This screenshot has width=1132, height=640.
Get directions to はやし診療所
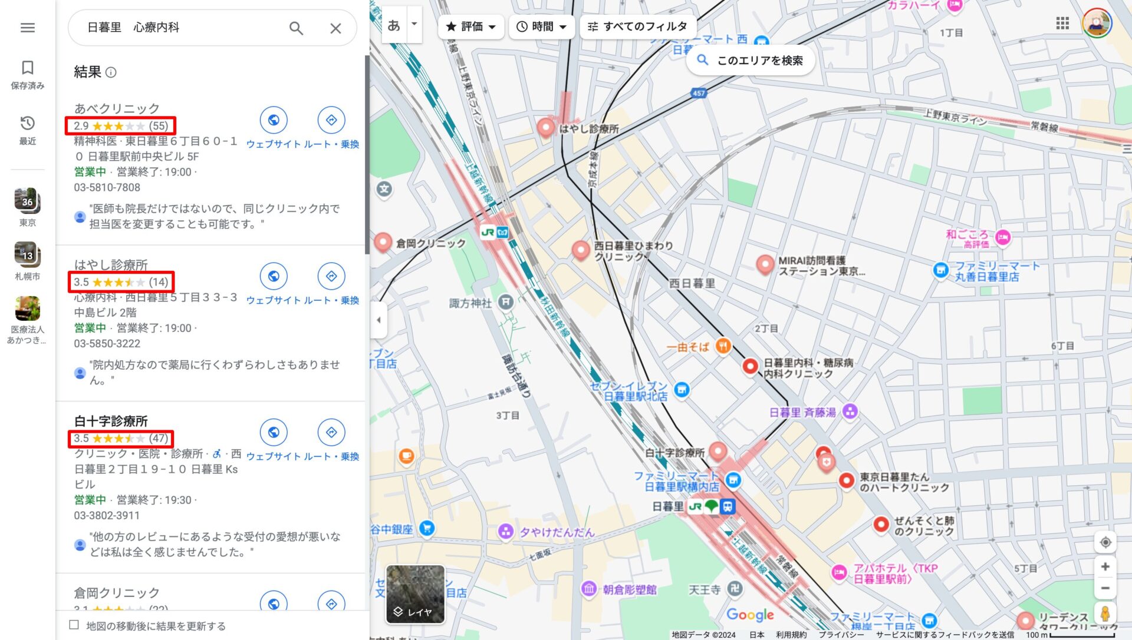pos(331,276)
